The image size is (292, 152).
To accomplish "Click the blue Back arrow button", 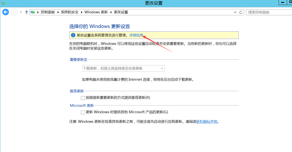I will [6, 12].
